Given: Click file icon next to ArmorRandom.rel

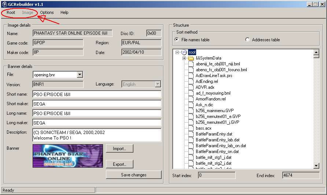Looking at the screenshot, I should tap(191, 99).
